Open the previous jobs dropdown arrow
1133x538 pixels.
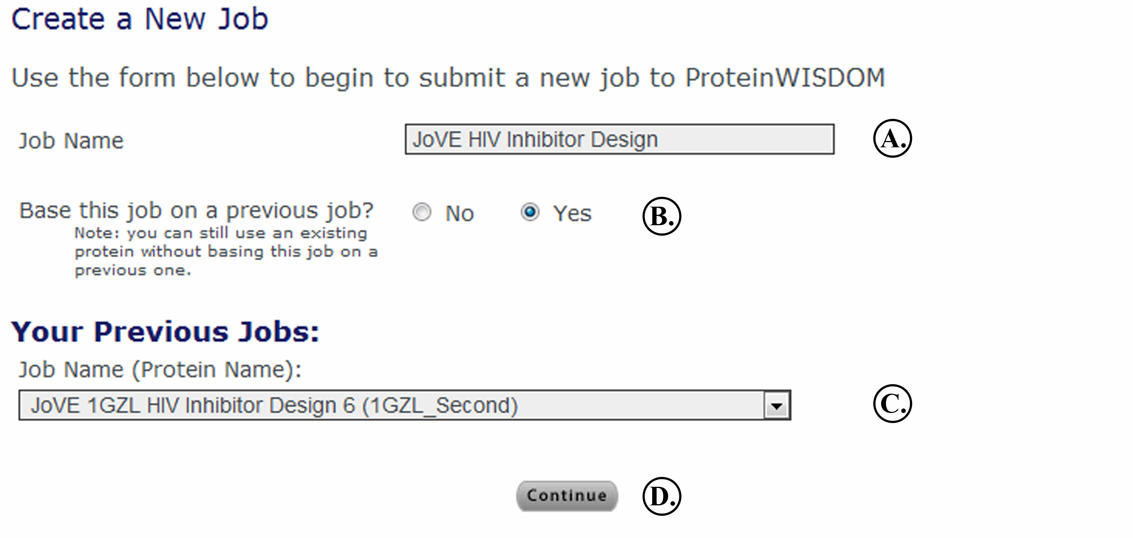[x=777, y=406]
